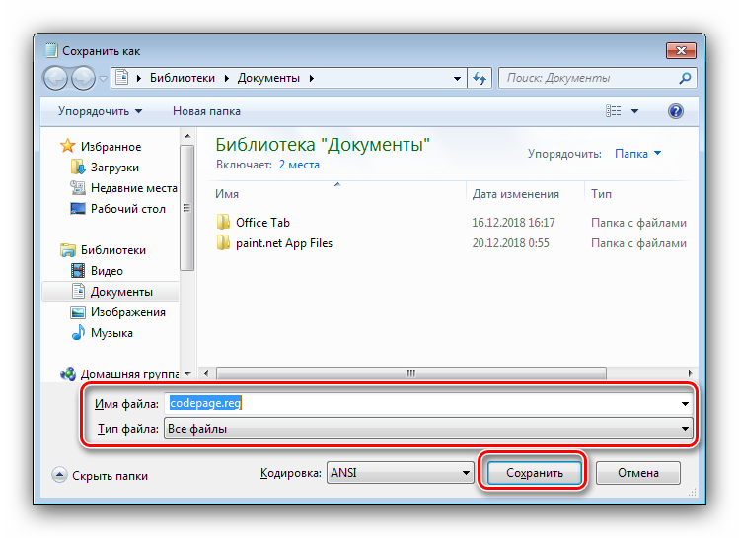739x538 pixels.
Task: Click the Back navigation arrow button
Action: [x=55, y=78]
